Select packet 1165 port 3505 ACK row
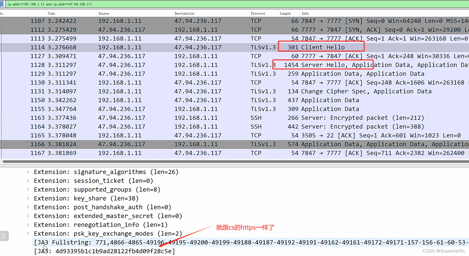469x256 pixels. pyautogui.click(x=234, y=136)
